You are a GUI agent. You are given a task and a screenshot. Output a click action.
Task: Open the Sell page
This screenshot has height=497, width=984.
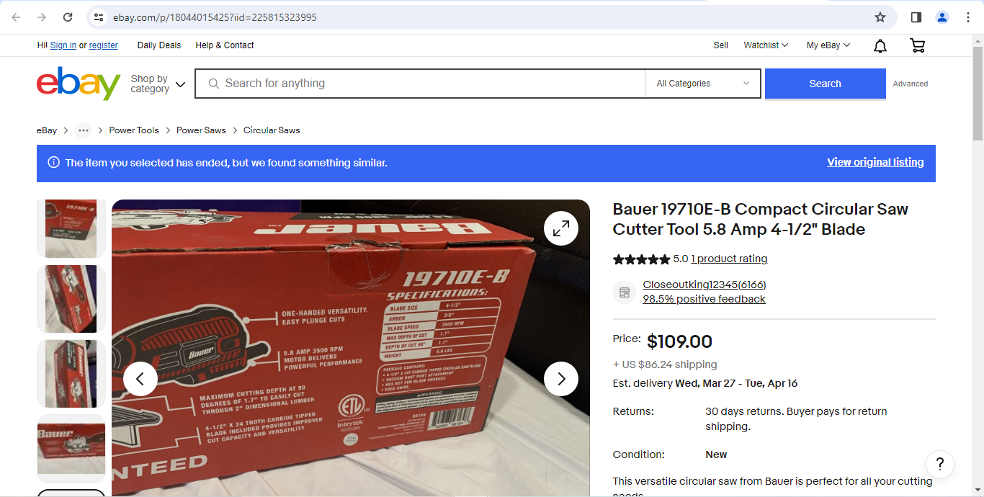click(x=721, y=45)
